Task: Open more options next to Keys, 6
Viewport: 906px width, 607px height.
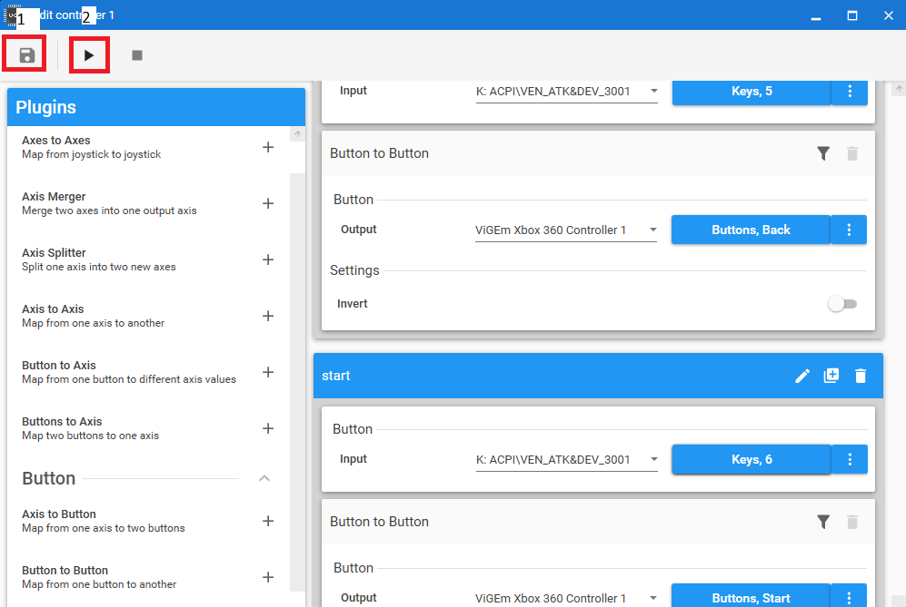Action: click(850, 459)
